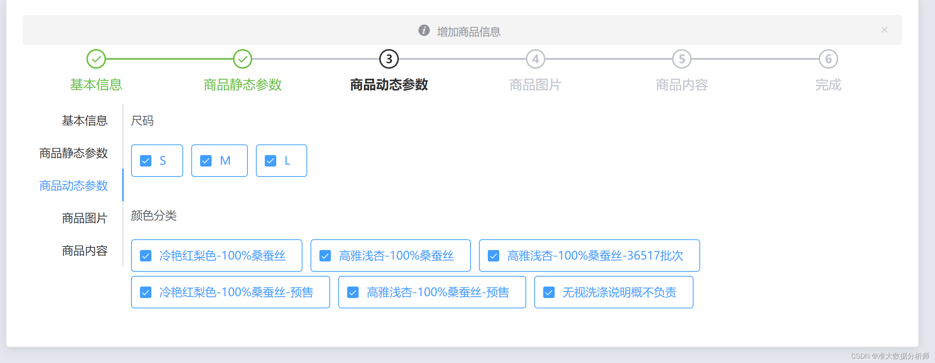The height and width of the screenshot is (363, 935).
Task: Toggle the 无视洗涤说明概不负责 checkbox
Action: coord(549,292)
